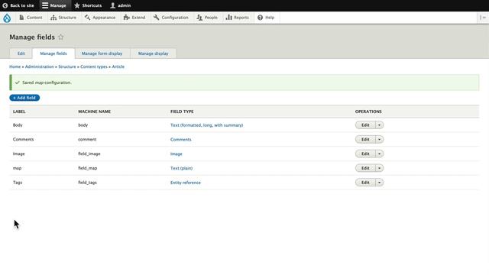Open the Configuration menu label
The width and height of the screenshot is (489, 275).
point(175,18)
